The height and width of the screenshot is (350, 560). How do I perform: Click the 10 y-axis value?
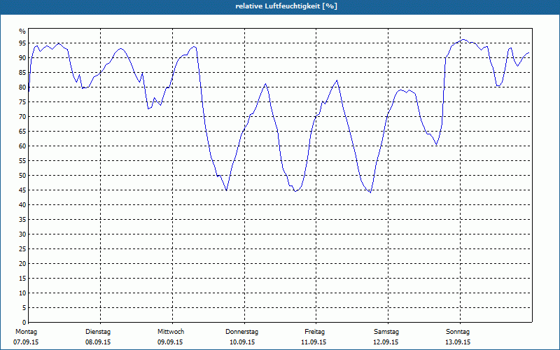click(22, 293)
